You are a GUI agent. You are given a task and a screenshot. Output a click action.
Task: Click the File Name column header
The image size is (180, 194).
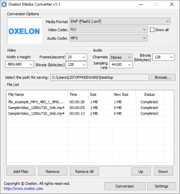point(37,95)
